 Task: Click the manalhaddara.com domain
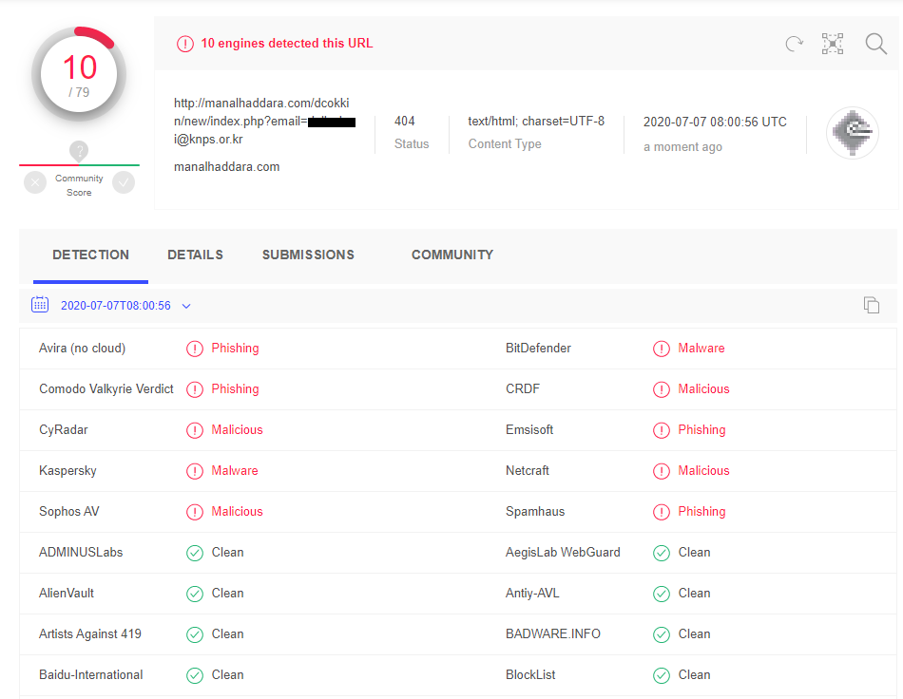[227, 167]
